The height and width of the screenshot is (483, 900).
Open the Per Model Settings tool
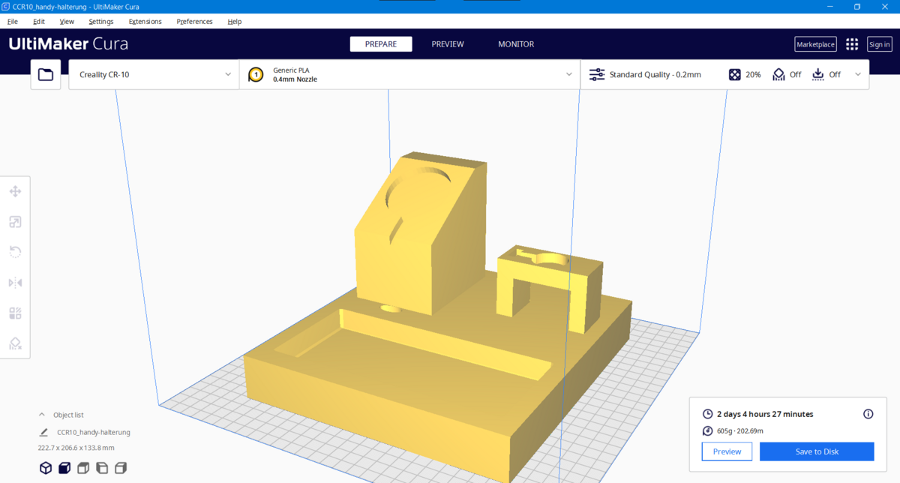pos(15,313)
